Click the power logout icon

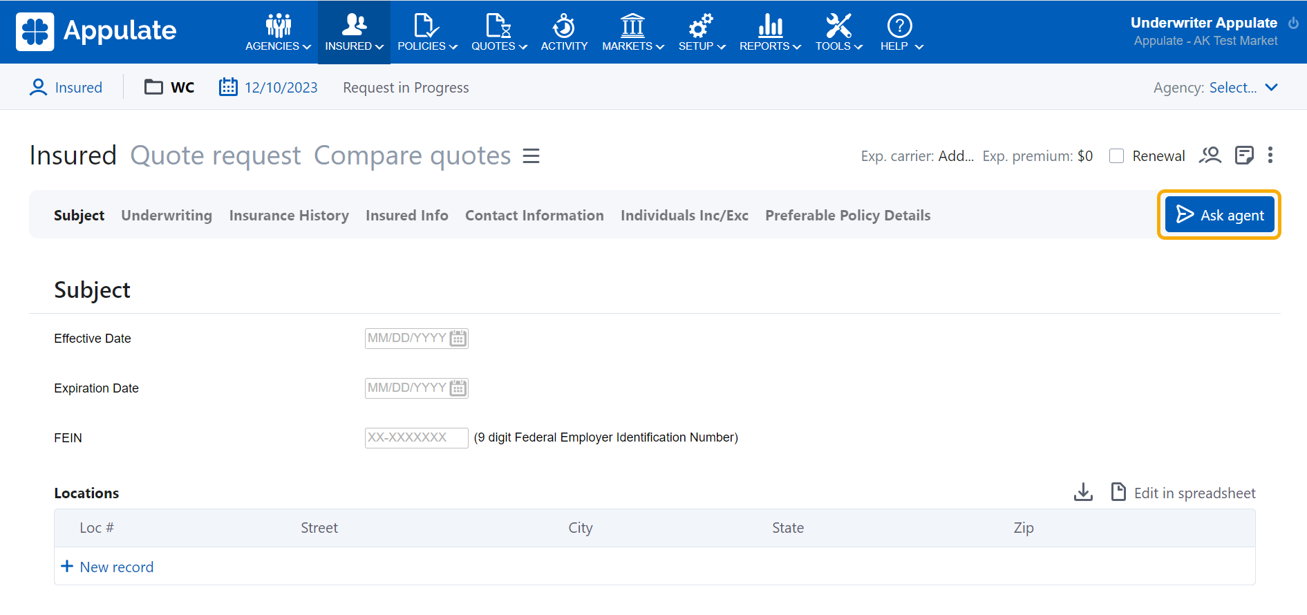(x=1293, y=23)
